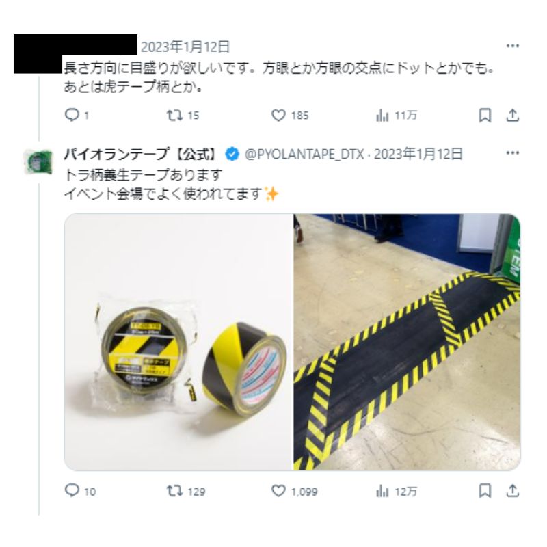Open パイオランテープ【公式】 display name link
The image size is (547, 547).
click(x=140, y=154)
